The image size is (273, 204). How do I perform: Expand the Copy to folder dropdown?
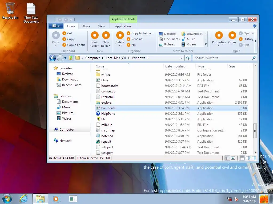[153, 33]
